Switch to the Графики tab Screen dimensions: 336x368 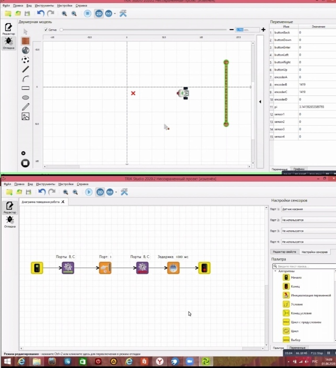pyautogui.click(x=298, y=169)
